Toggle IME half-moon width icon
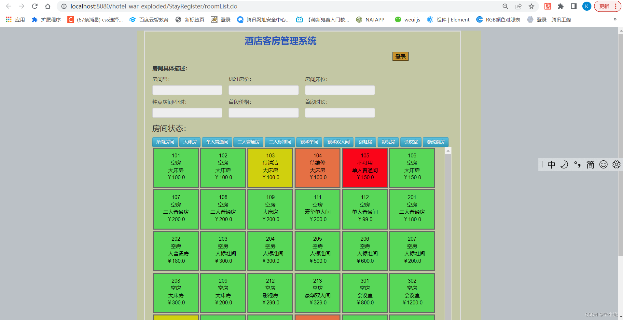 click(564, 165)
